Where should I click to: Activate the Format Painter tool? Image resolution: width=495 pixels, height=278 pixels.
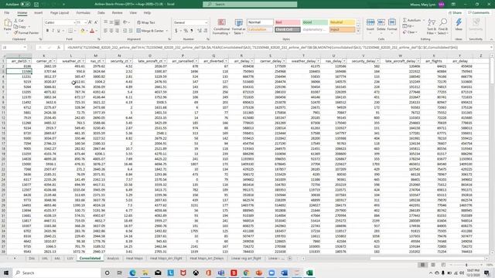pos(26,32)
